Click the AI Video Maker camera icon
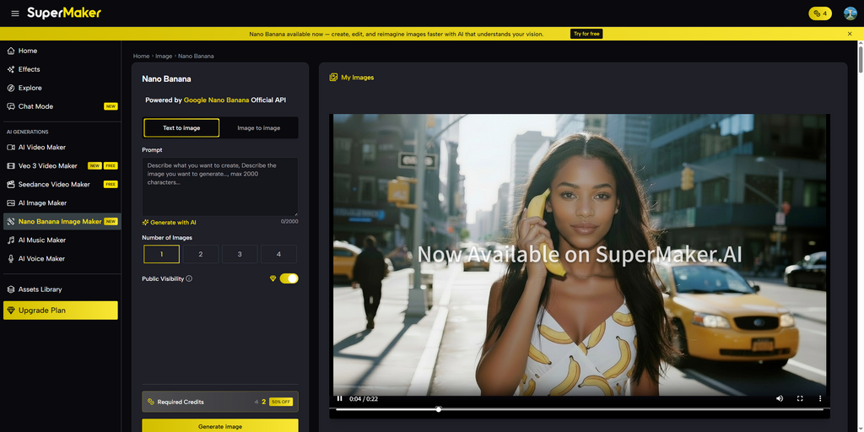864x432 pixels. (11, 147)
